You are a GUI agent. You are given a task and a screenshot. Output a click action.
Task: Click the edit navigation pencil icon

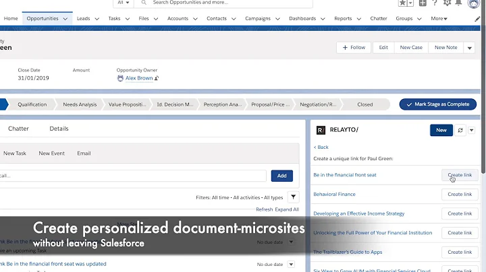(x=477, y=19)
